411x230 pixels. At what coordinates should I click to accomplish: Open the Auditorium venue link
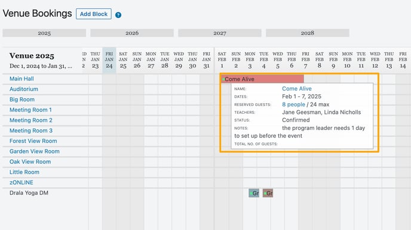click(24, 89)
